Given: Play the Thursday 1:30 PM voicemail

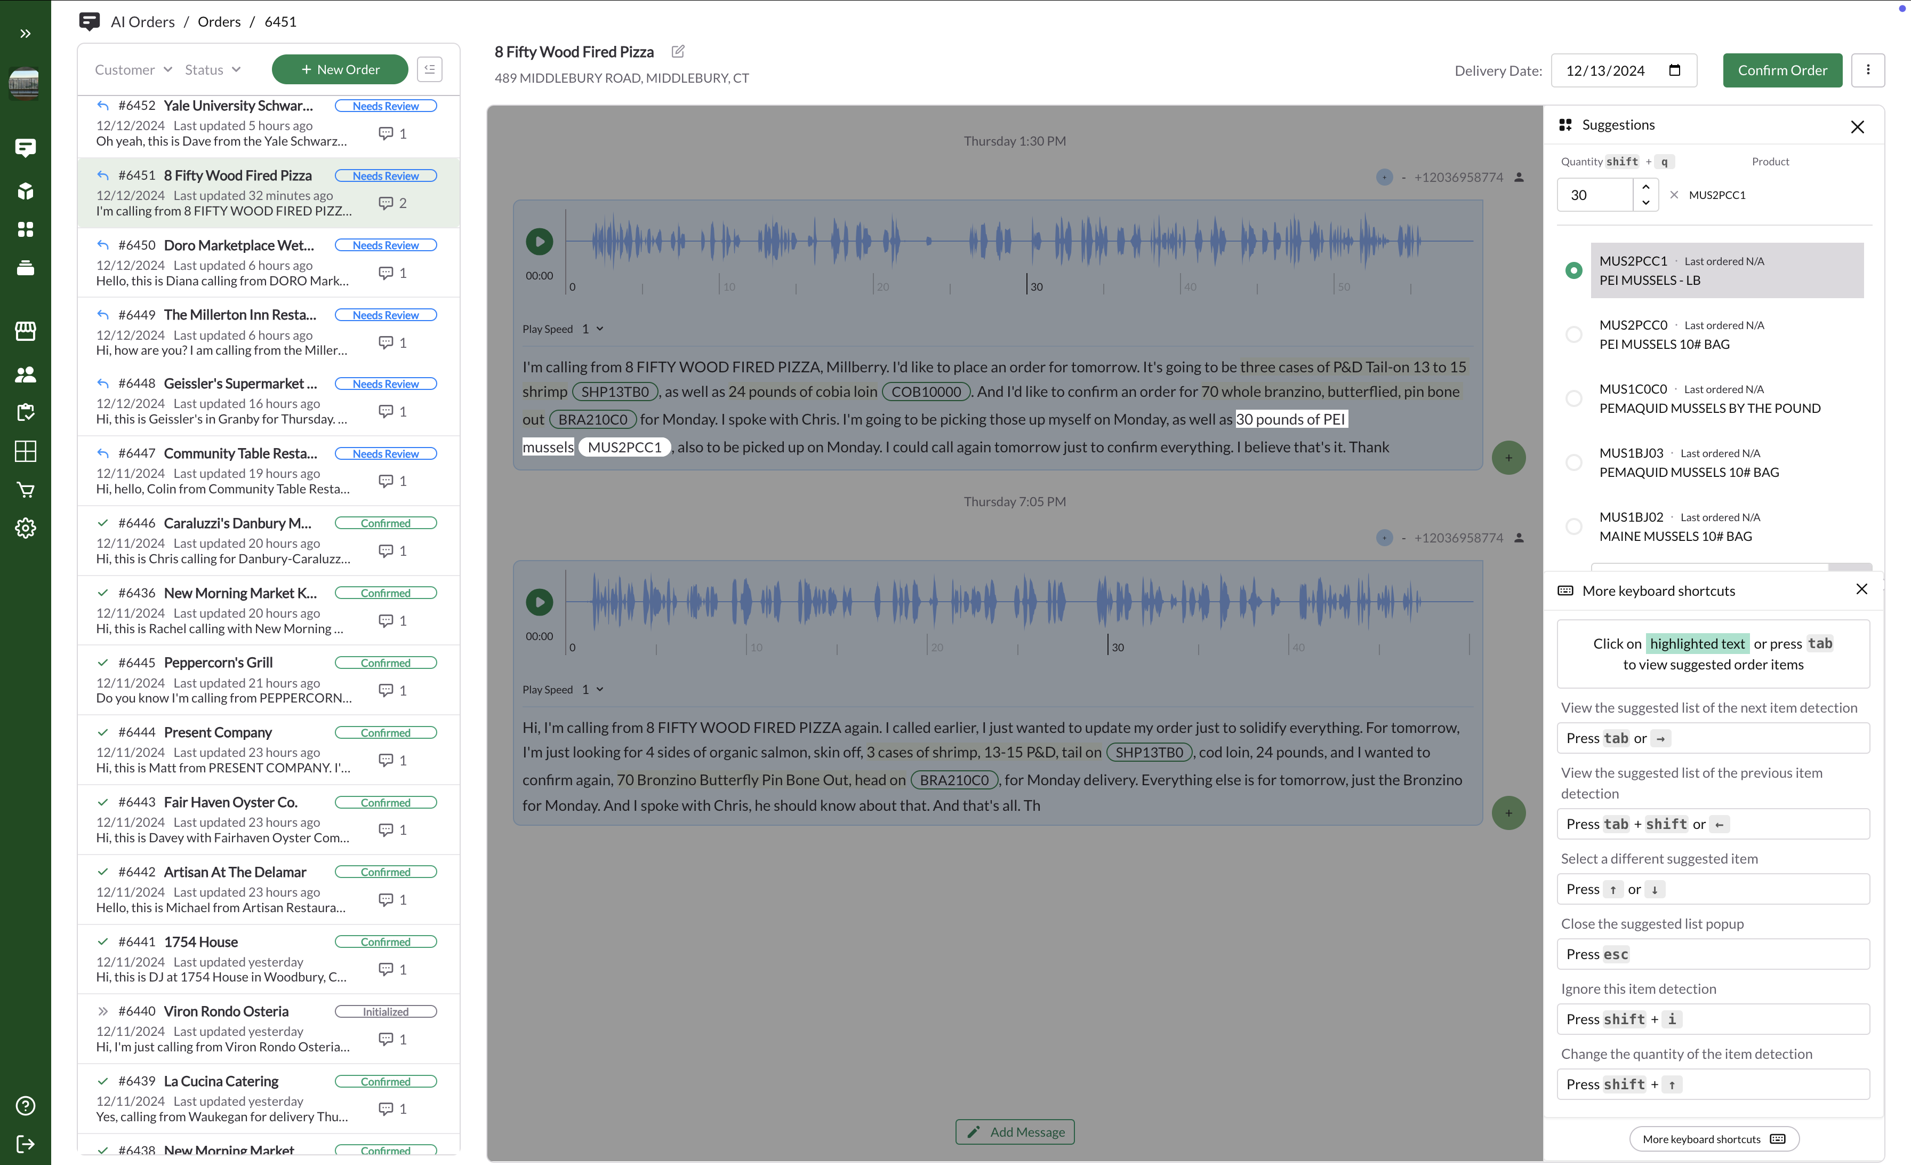Looking at the screenshot, I should 540,241.
